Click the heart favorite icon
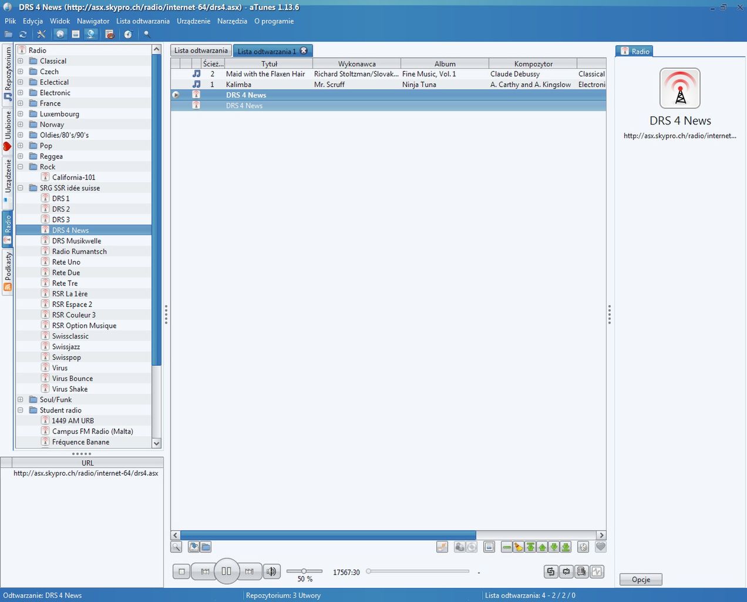Image resolution: width=747 pixels, height=602 pixels. pyautogui.click(x=600, y=547)
